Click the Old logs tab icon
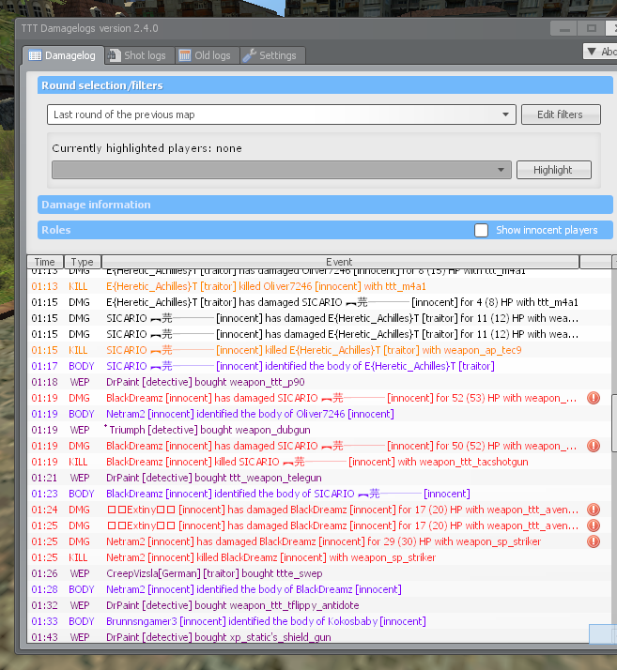This screenshot has width=617, height=670. (185, 56)
